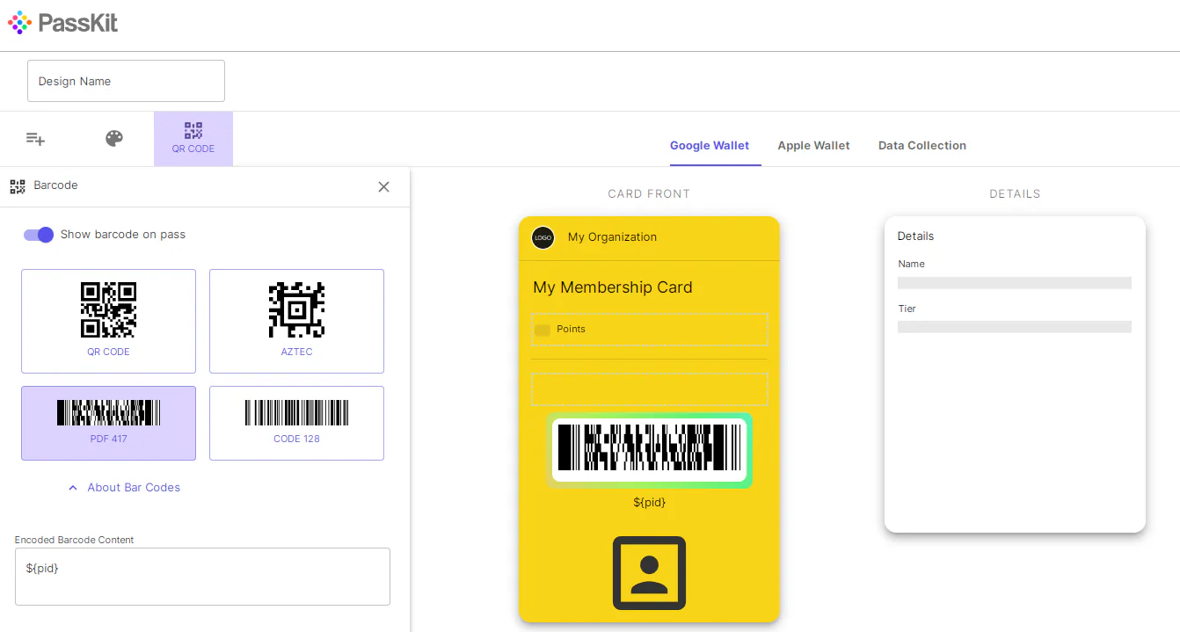Switch to the Apple Wallet tab
Image resolution: width=1180 pixels, height=632 pixels.
click(813, 145)
